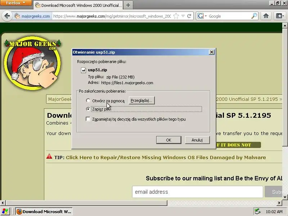Open the URL history dropdown arrow
Screen dimensions: 288x216
183,16
